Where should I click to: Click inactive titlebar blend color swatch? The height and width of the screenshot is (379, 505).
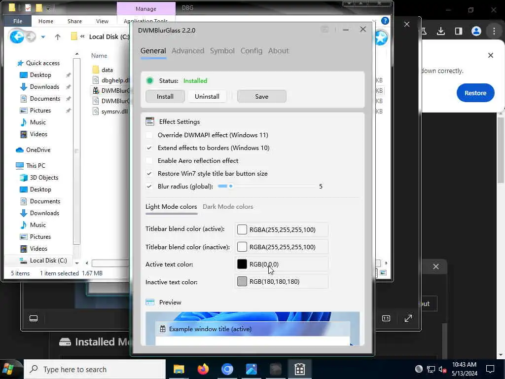tap(242, 247)
